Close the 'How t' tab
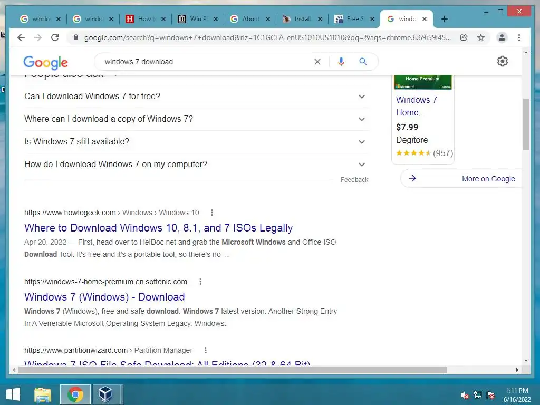Viewport: 540px width, 405px height. click(x=163, y=19)
